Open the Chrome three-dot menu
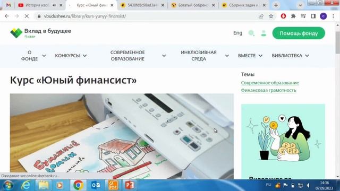Image resolution: width=340 pixels, height=191 pixels. point(333,16)
